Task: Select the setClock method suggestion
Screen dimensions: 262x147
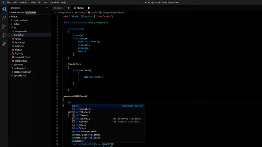Action: coord(108,125)
